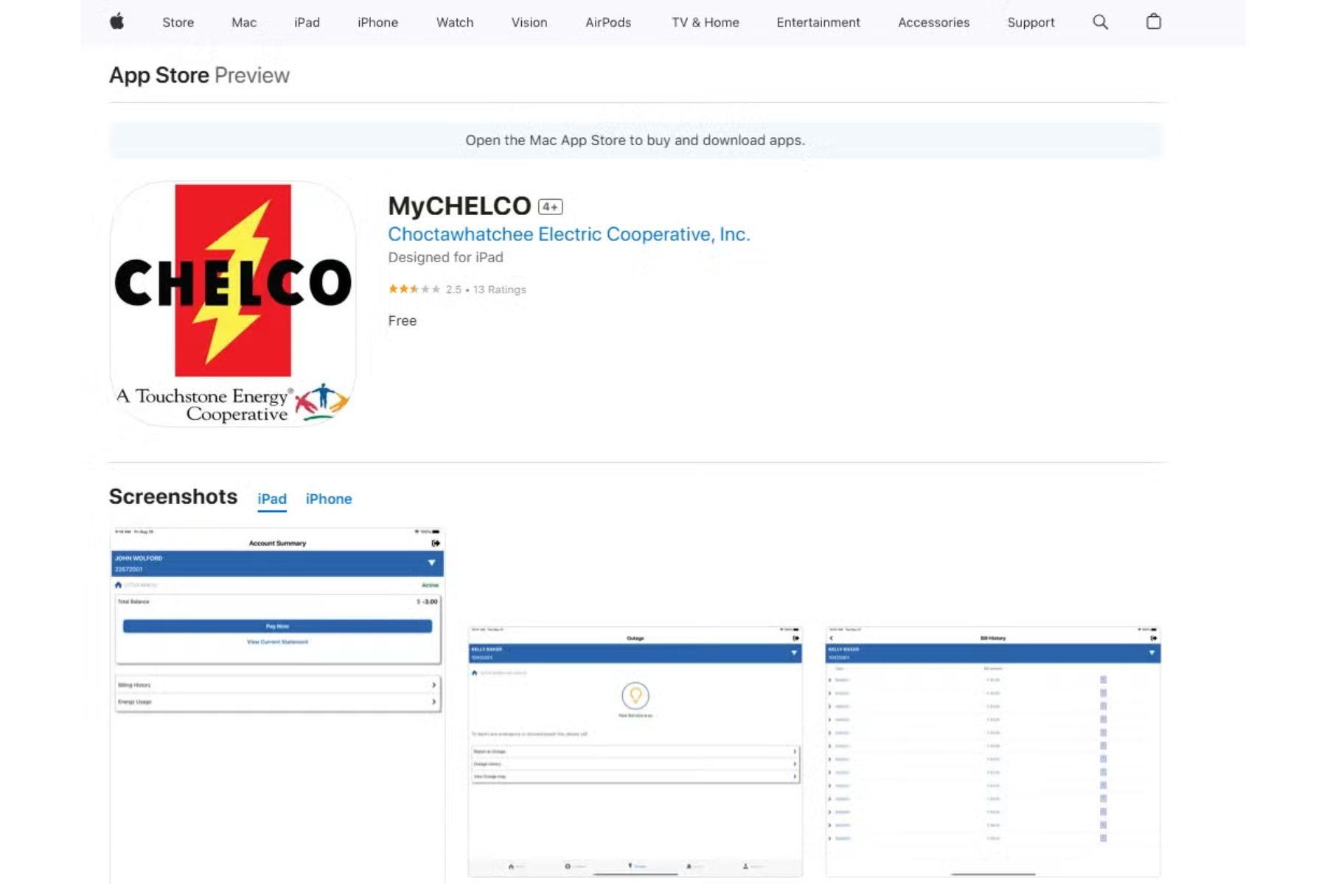Open the shopping bag icon
The image size is (1327, 884).
[1152, 22]
